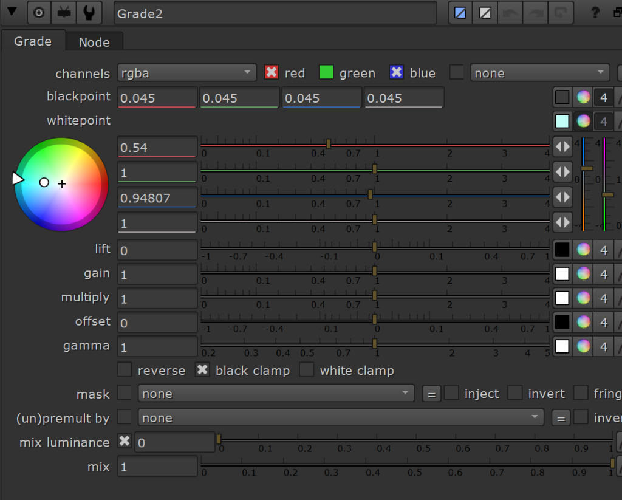Click the bug-shaped icon in the toolbar
This screenshot has height=500, width=622.
64,13
